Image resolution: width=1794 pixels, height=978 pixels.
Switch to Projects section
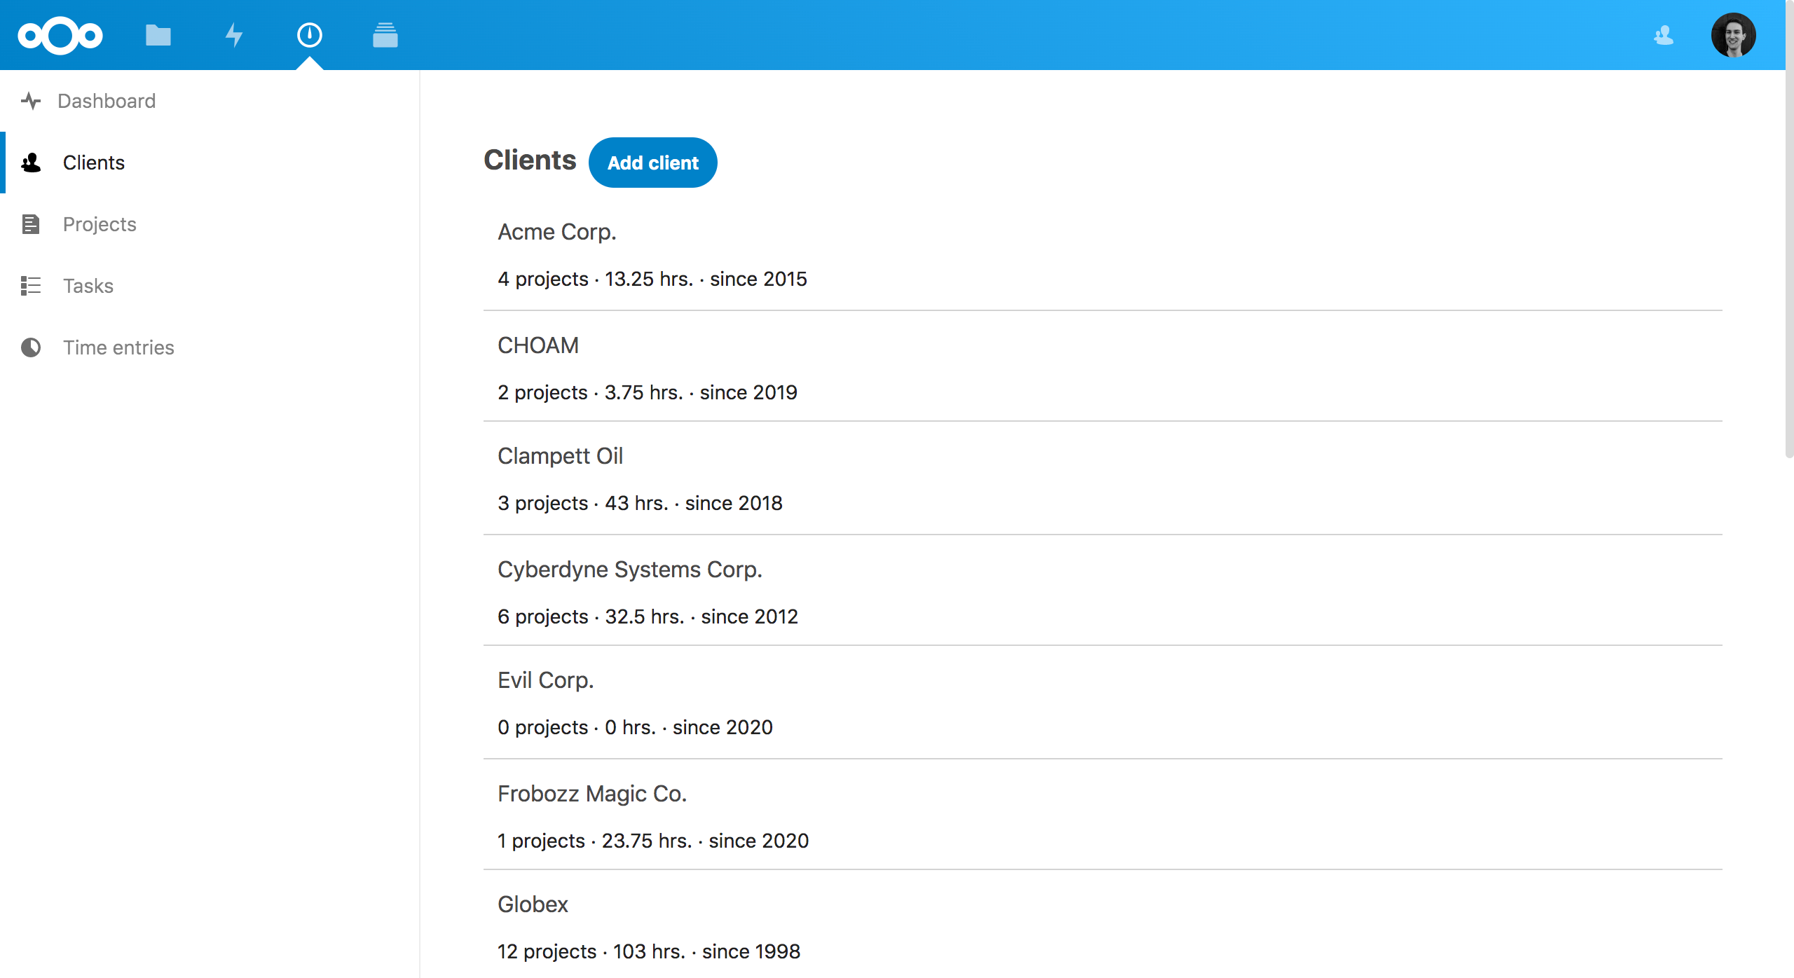[x=100, y=224]
